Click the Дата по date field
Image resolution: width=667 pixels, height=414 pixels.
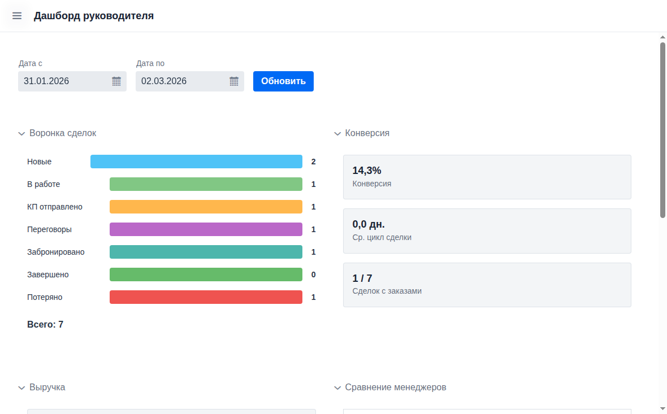(x=181, y=81)
